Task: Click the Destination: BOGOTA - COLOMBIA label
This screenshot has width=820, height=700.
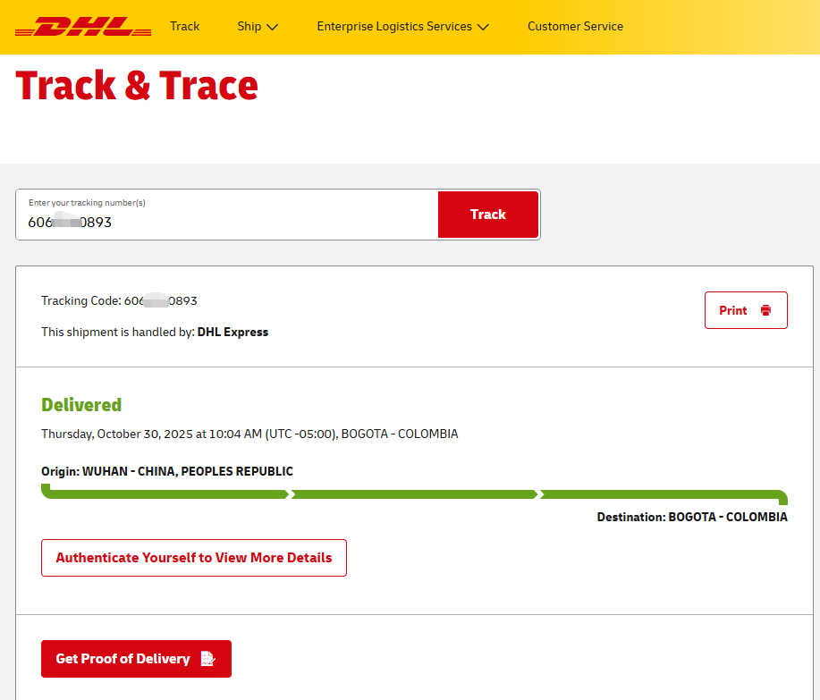Action: [692, 517]
